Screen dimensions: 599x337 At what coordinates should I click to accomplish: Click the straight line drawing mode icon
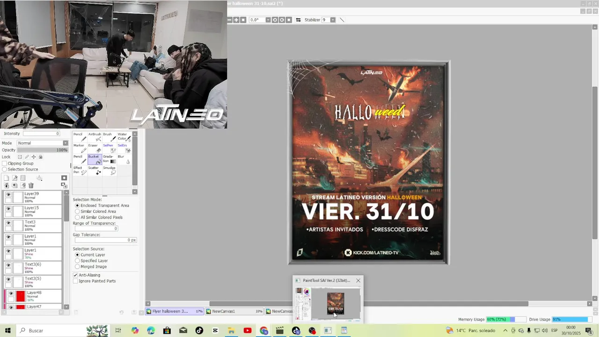point(342,20)
